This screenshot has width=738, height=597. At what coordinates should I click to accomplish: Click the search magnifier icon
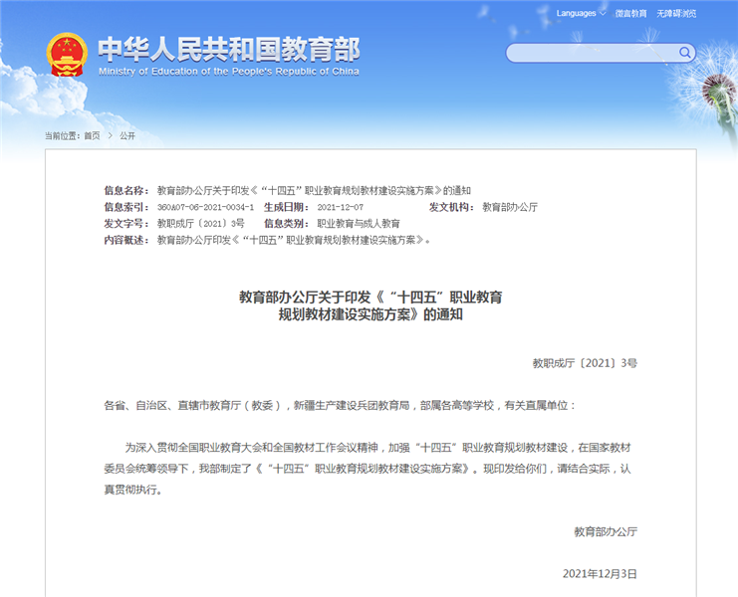click(x=685, y=53)
